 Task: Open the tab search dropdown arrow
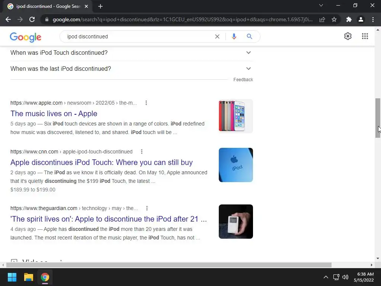coord(321,5)
